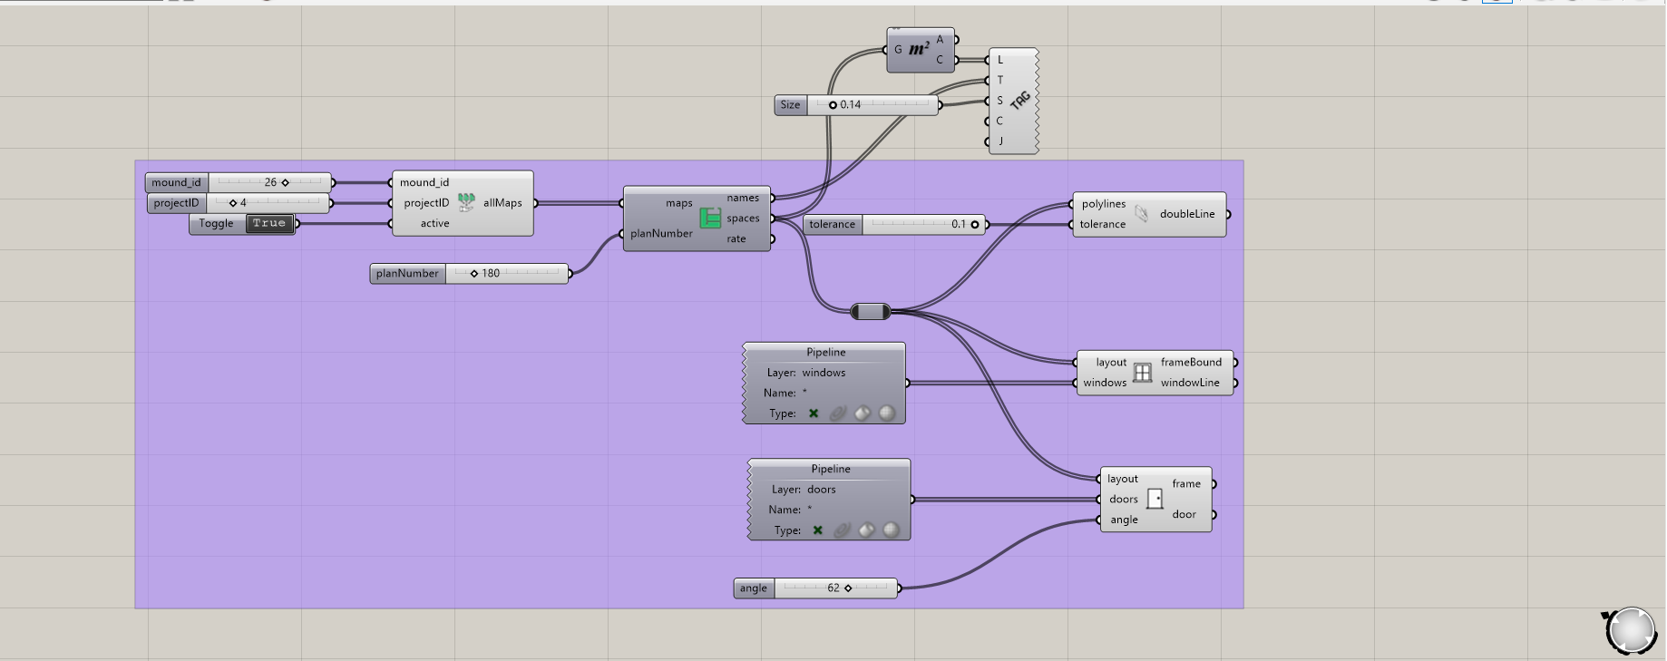Click the G input of area component
The height and width of the screenshot is (661, 1667).
898,50
